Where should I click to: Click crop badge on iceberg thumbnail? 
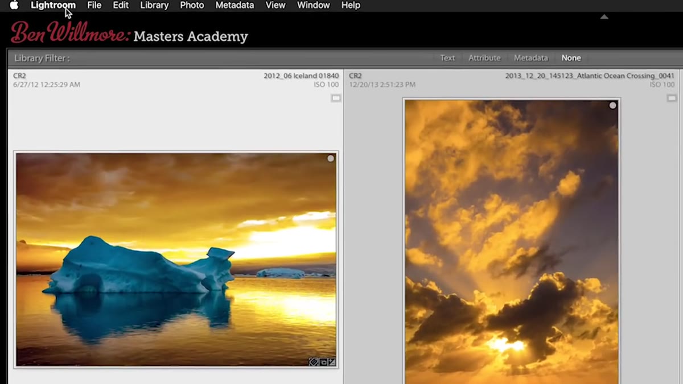point(323,362)
